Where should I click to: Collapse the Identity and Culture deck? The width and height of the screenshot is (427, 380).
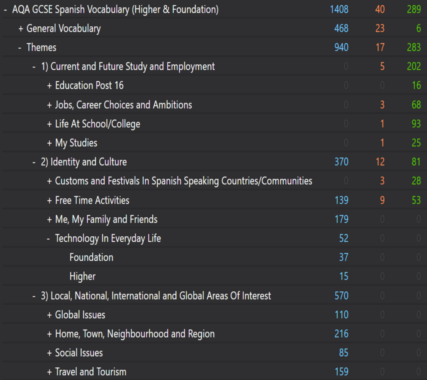click(x=34, y=162)
